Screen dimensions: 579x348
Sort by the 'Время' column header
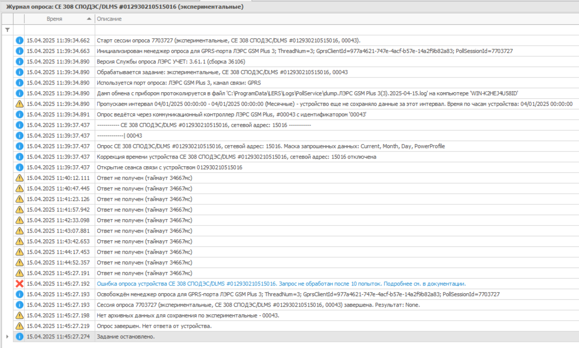pyautogui.click(x=60, y=19)
